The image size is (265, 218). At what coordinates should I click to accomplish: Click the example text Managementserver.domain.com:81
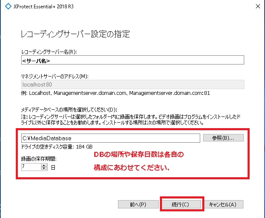[169, 93]
